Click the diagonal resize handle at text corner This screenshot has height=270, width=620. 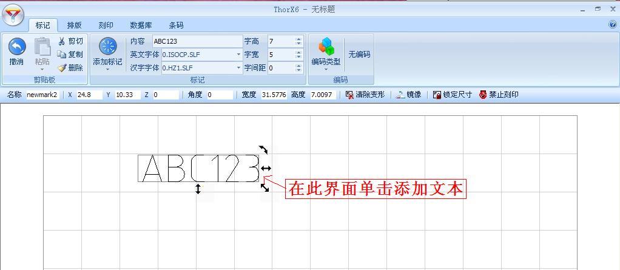[x=265, y=187]
